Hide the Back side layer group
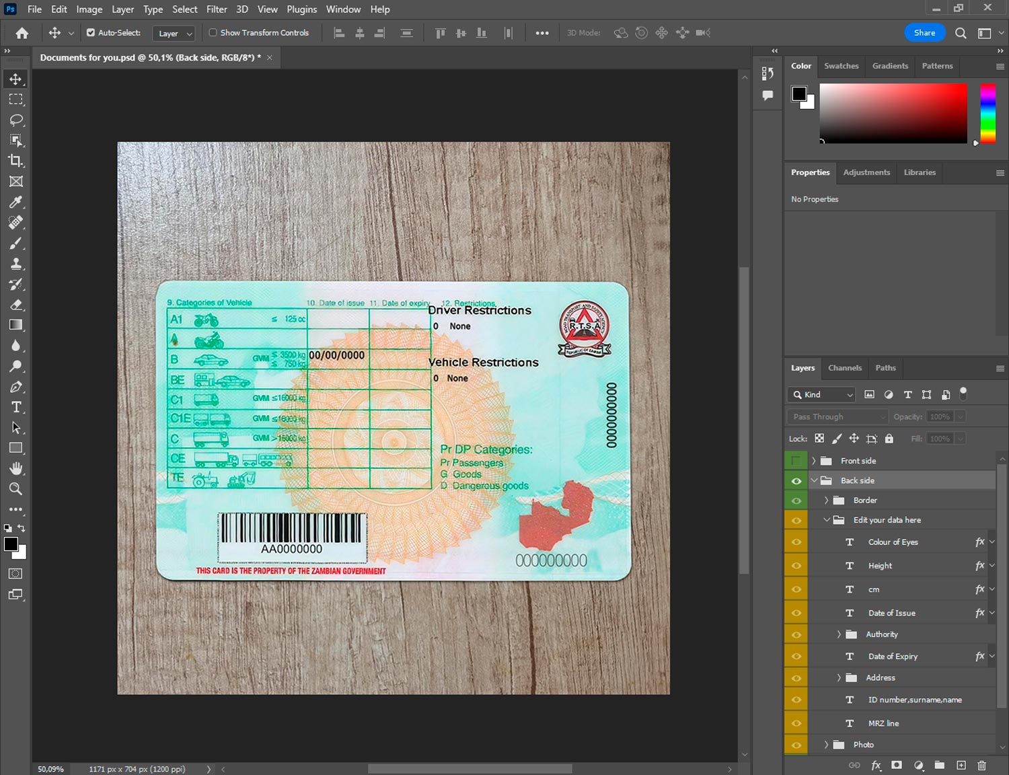Image resolution: width=1009 pixels, height=775 pixels. coord(796,481)
